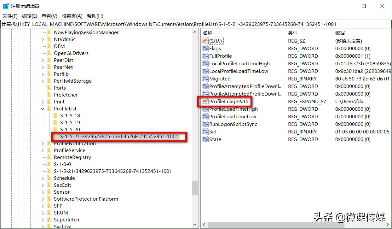
Task: Select the OEM folder icon
Action: (49, 46)
